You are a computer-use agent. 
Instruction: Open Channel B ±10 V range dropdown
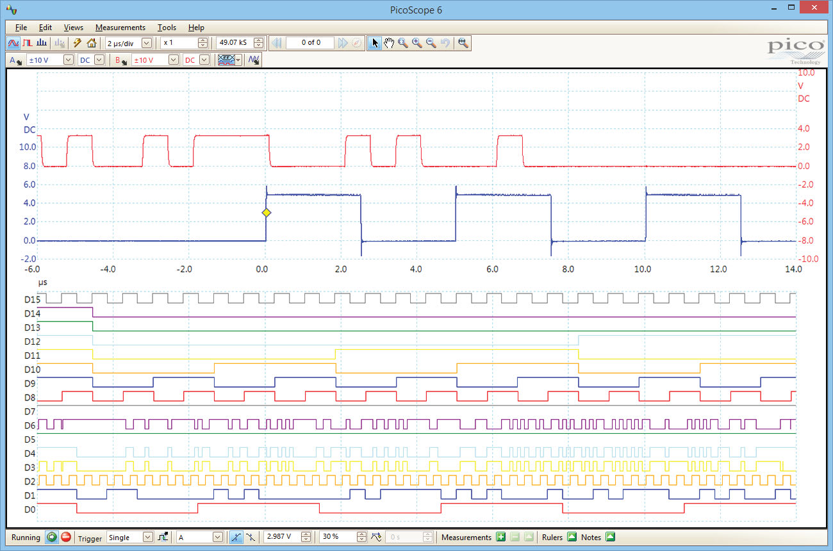[x=173, y=60]
